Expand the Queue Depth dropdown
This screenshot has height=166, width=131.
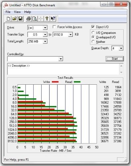121,48
